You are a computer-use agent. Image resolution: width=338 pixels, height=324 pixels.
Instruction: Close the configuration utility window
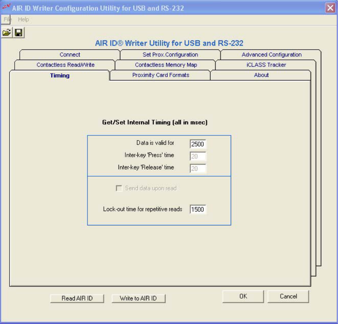pos(330,8)
